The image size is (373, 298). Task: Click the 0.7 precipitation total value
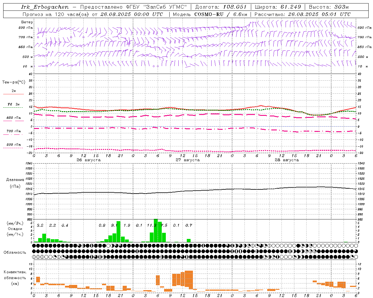pyautogui.click(x=189, y=225)
